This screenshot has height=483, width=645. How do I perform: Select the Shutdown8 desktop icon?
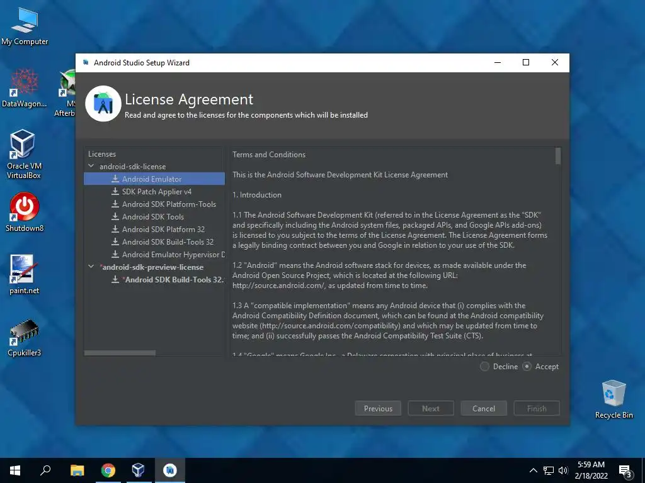[x=25, y=212]
